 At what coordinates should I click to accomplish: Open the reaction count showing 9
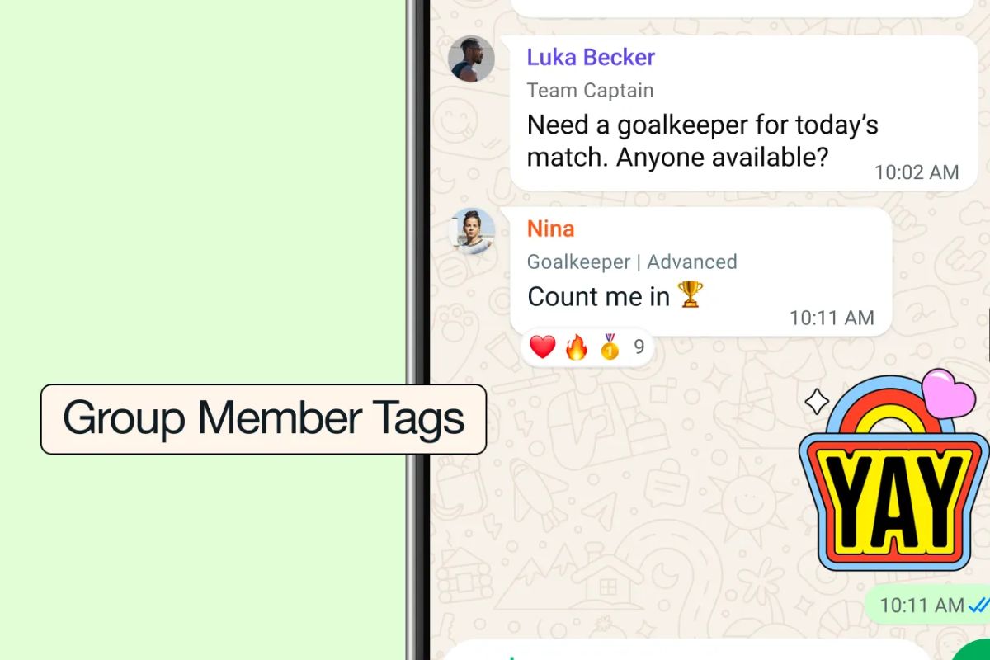coord(639,347)
